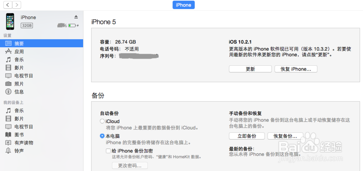The height and width of the screenshot is (171, 363).
Task: Click 电视节目 TV icon under 设置
Action: click(x=8, y=76)
